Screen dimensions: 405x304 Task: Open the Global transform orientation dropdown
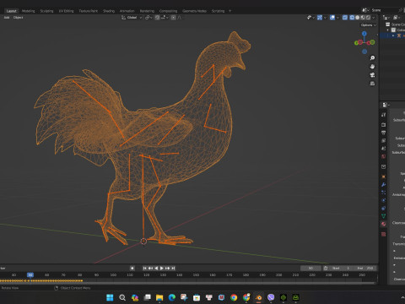click(132, 18)
